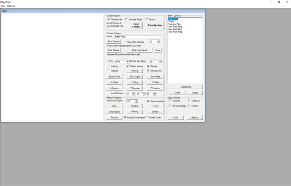This screenshot has height=186, width=291.
Task: Click Create New effect
Action: click(186, 87)
